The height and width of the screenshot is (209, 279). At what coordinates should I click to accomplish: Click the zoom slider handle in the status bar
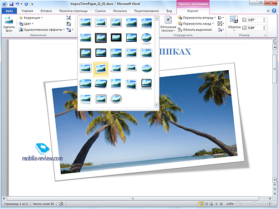254,204
